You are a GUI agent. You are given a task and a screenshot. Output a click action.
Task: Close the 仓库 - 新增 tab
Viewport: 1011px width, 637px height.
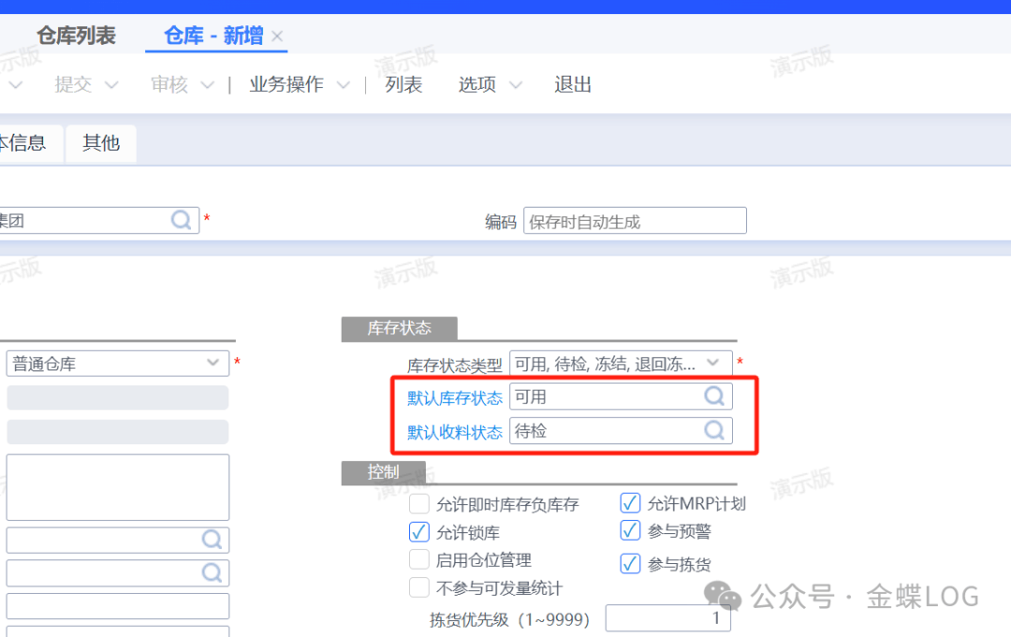pyautogui.click(x=277, y=36)
